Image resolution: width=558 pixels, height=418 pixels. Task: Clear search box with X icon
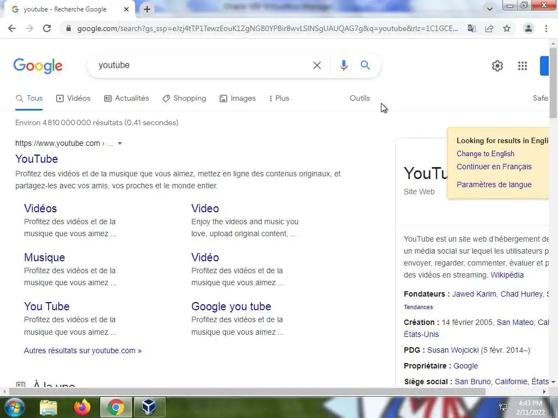click(x=317, y=65)
